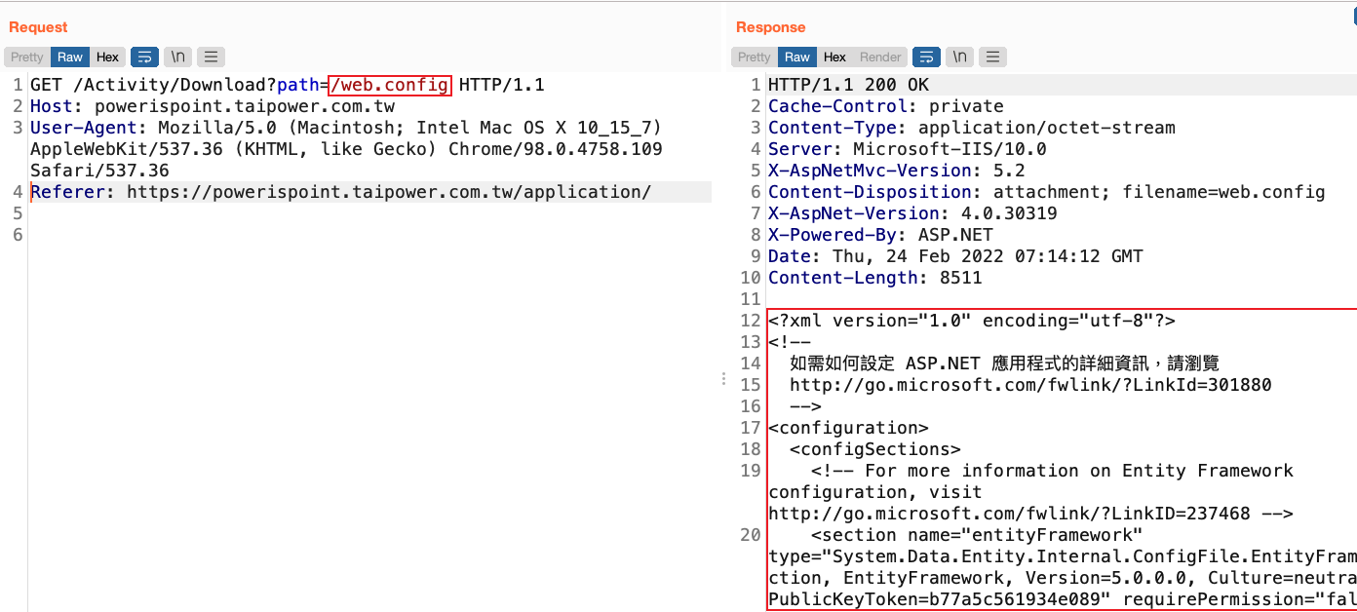Click X-Powered-By: ASP.NET header
The height and width of the screenshot is (612, 1357).
click(x=880, y=235)
